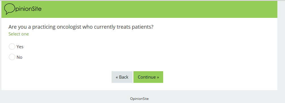Image resolution: width=285 pixels, height=103 pixels.
Task: Click the green header banner area
Action: pyautogui.click(x=139, y=9)
